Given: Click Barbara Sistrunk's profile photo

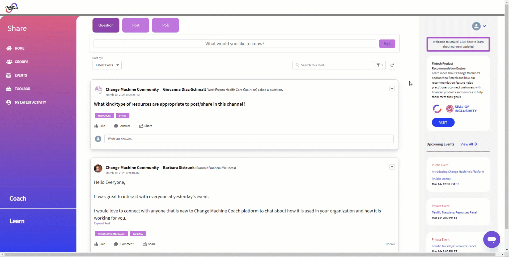Looking at the screenshot, I should [x=98, y=168].
